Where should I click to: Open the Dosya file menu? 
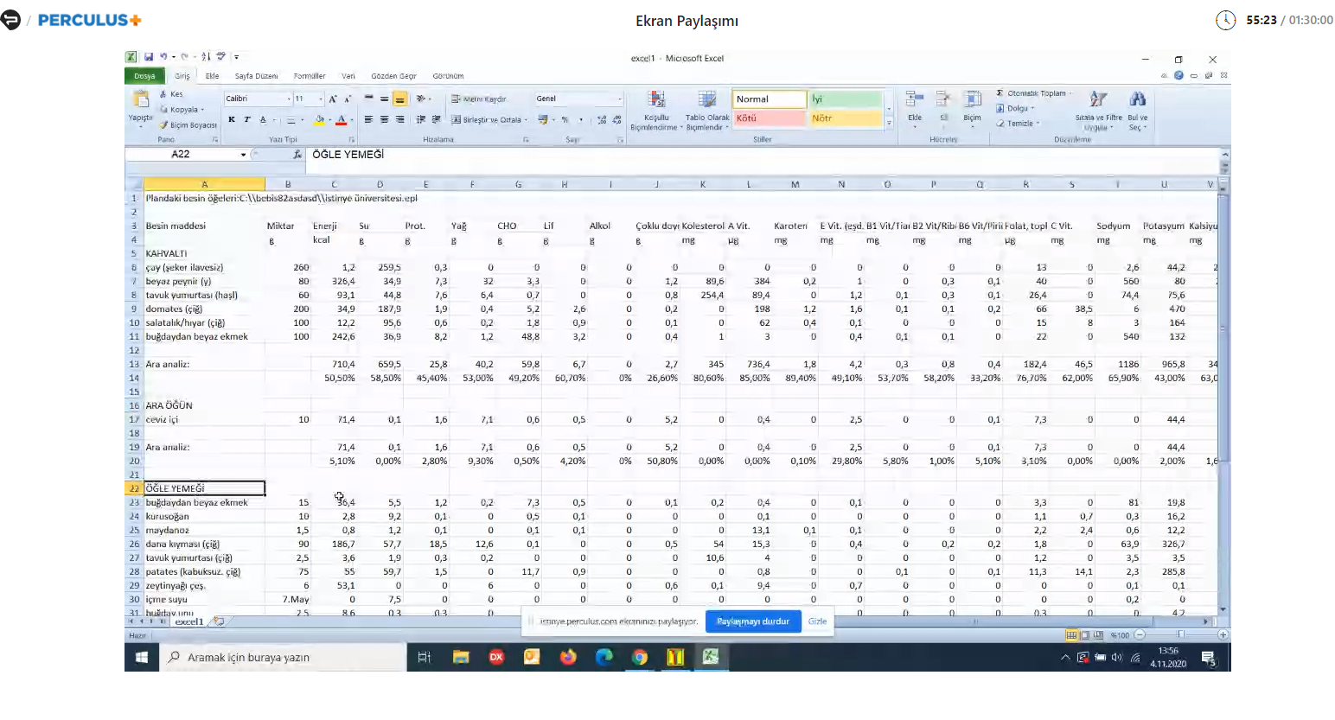click(x=144, y=76)
